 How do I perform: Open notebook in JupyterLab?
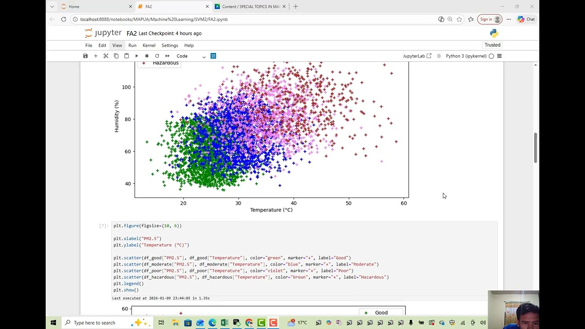point(417,56)
